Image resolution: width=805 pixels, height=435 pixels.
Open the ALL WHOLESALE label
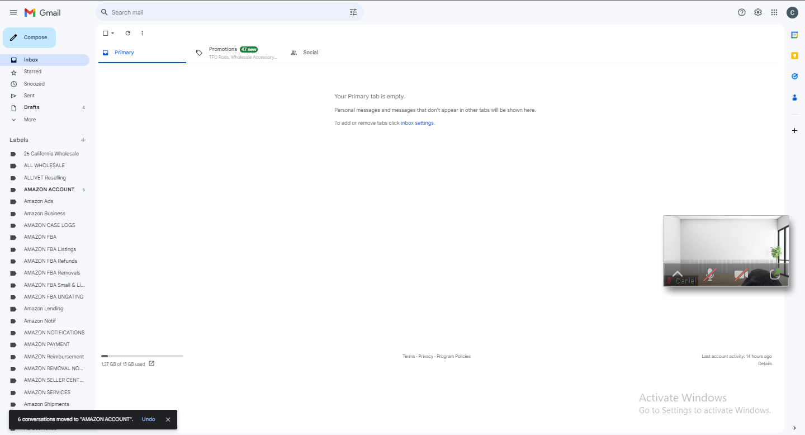pos(45,166)
